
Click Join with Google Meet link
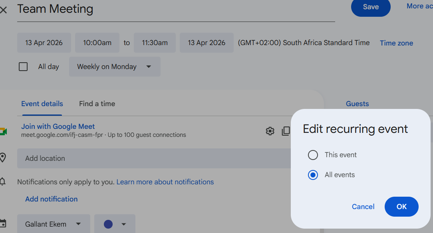(58, 126)
